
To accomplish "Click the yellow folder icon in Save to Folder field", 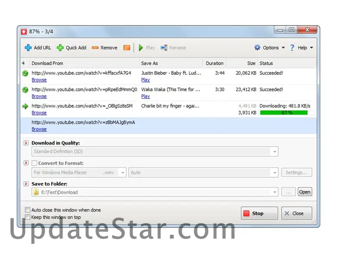I will point(36,192).
